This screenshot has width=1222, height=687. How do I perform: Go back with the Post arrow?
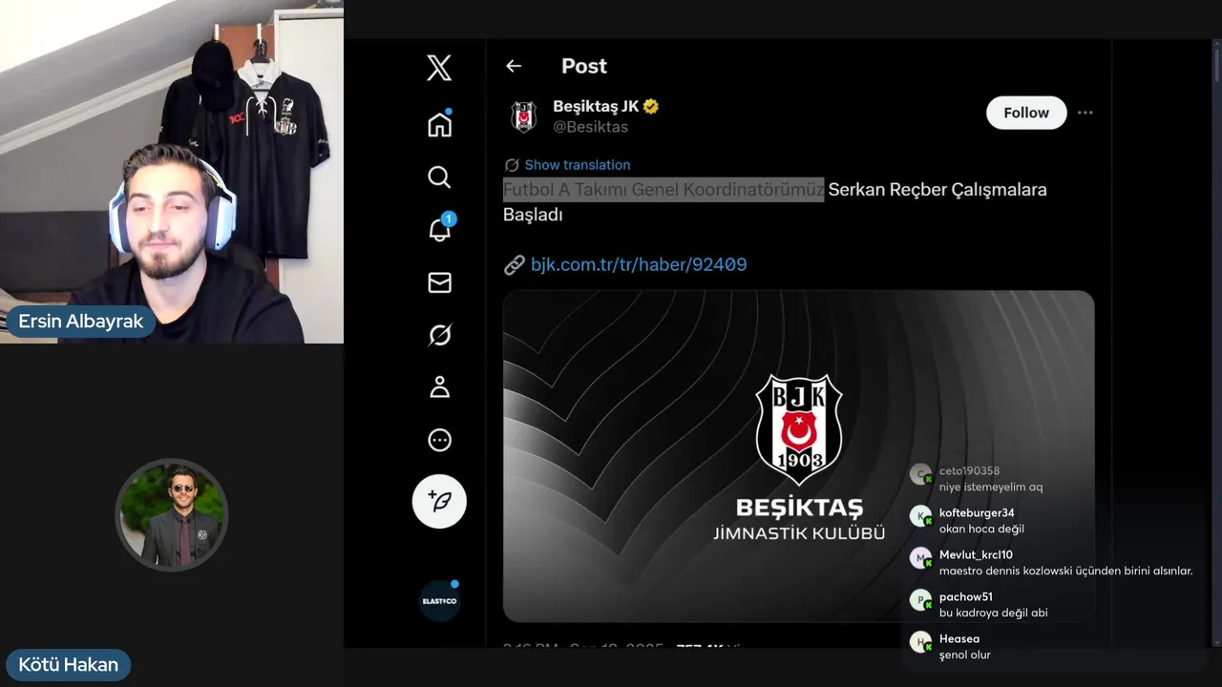coord(514,66)
